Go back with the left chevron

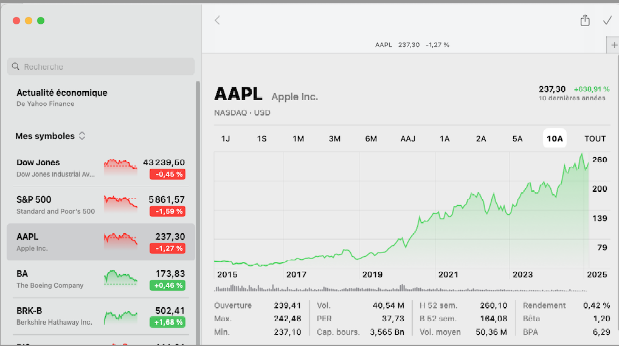(217, 21)
